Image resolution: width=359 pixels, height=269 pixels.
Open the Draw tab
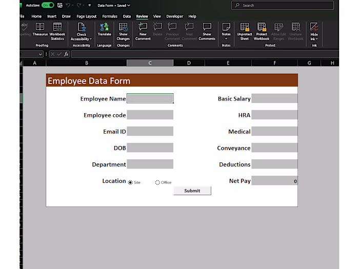pos(66,16)
